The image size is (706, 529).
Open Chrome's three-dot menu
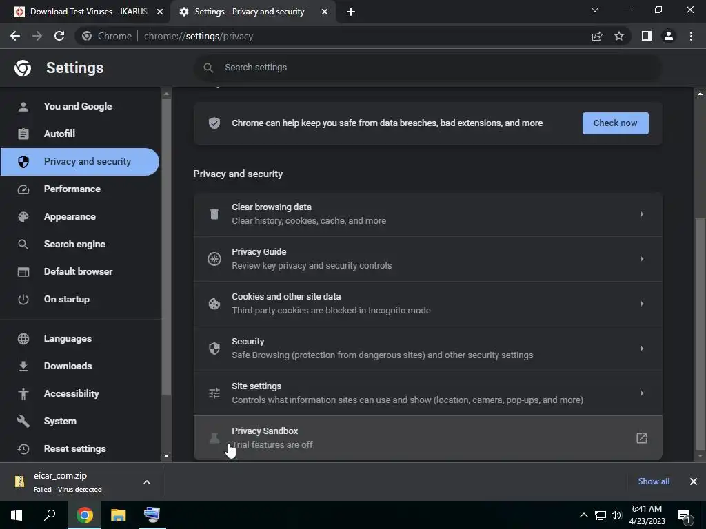[691, 36]
